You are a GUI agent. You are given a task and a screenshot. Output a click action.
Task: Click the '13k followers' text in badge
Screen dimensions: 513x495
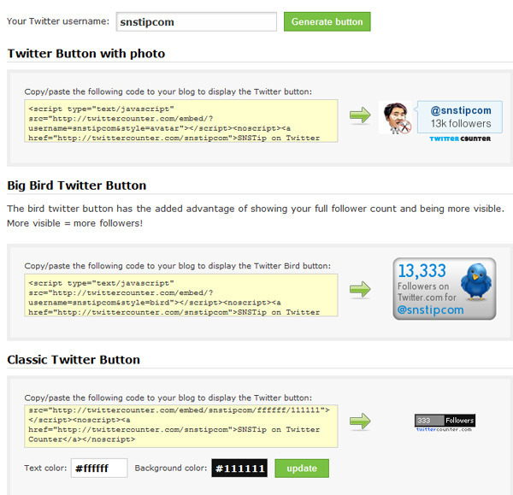point(461,124)
